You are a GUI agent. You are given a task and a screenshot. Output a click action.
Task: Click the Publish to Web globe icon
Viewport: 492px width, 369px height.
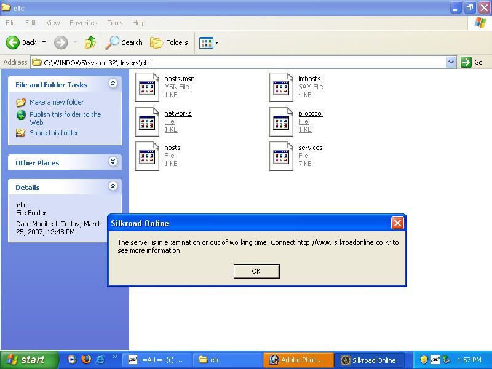(x=21, y=115)
